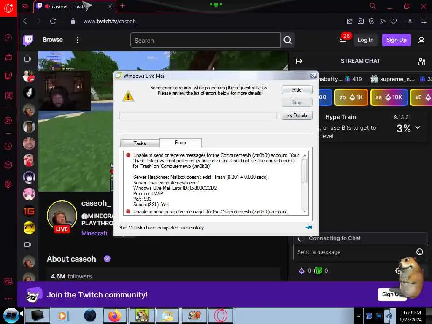Open the user account icon in address bar
This screenshot has height=324, width=432.
click(x=410, y=21)
